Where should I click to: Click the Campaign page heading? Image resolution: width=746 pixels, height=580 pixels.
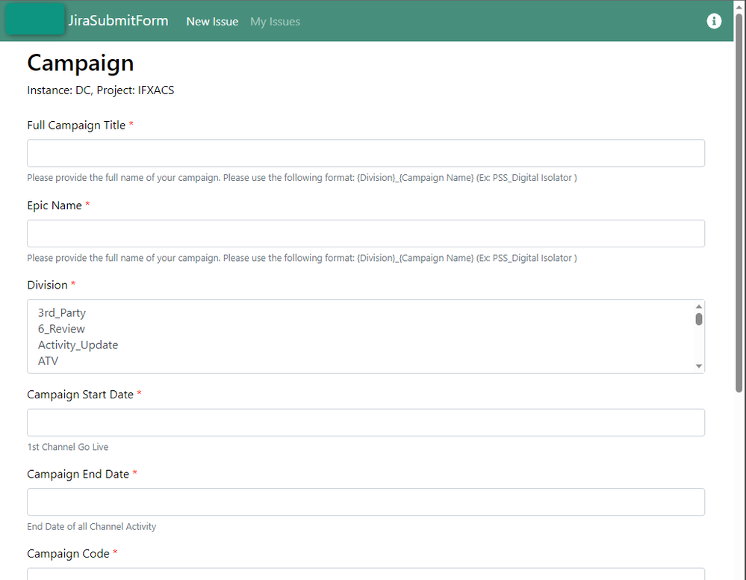tap(81, 63)
